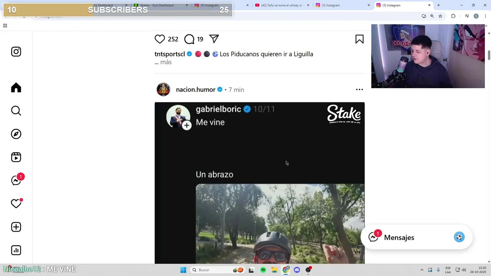Click the Stake logo in the video
491x276 pixels.
(x=344, y=114)
